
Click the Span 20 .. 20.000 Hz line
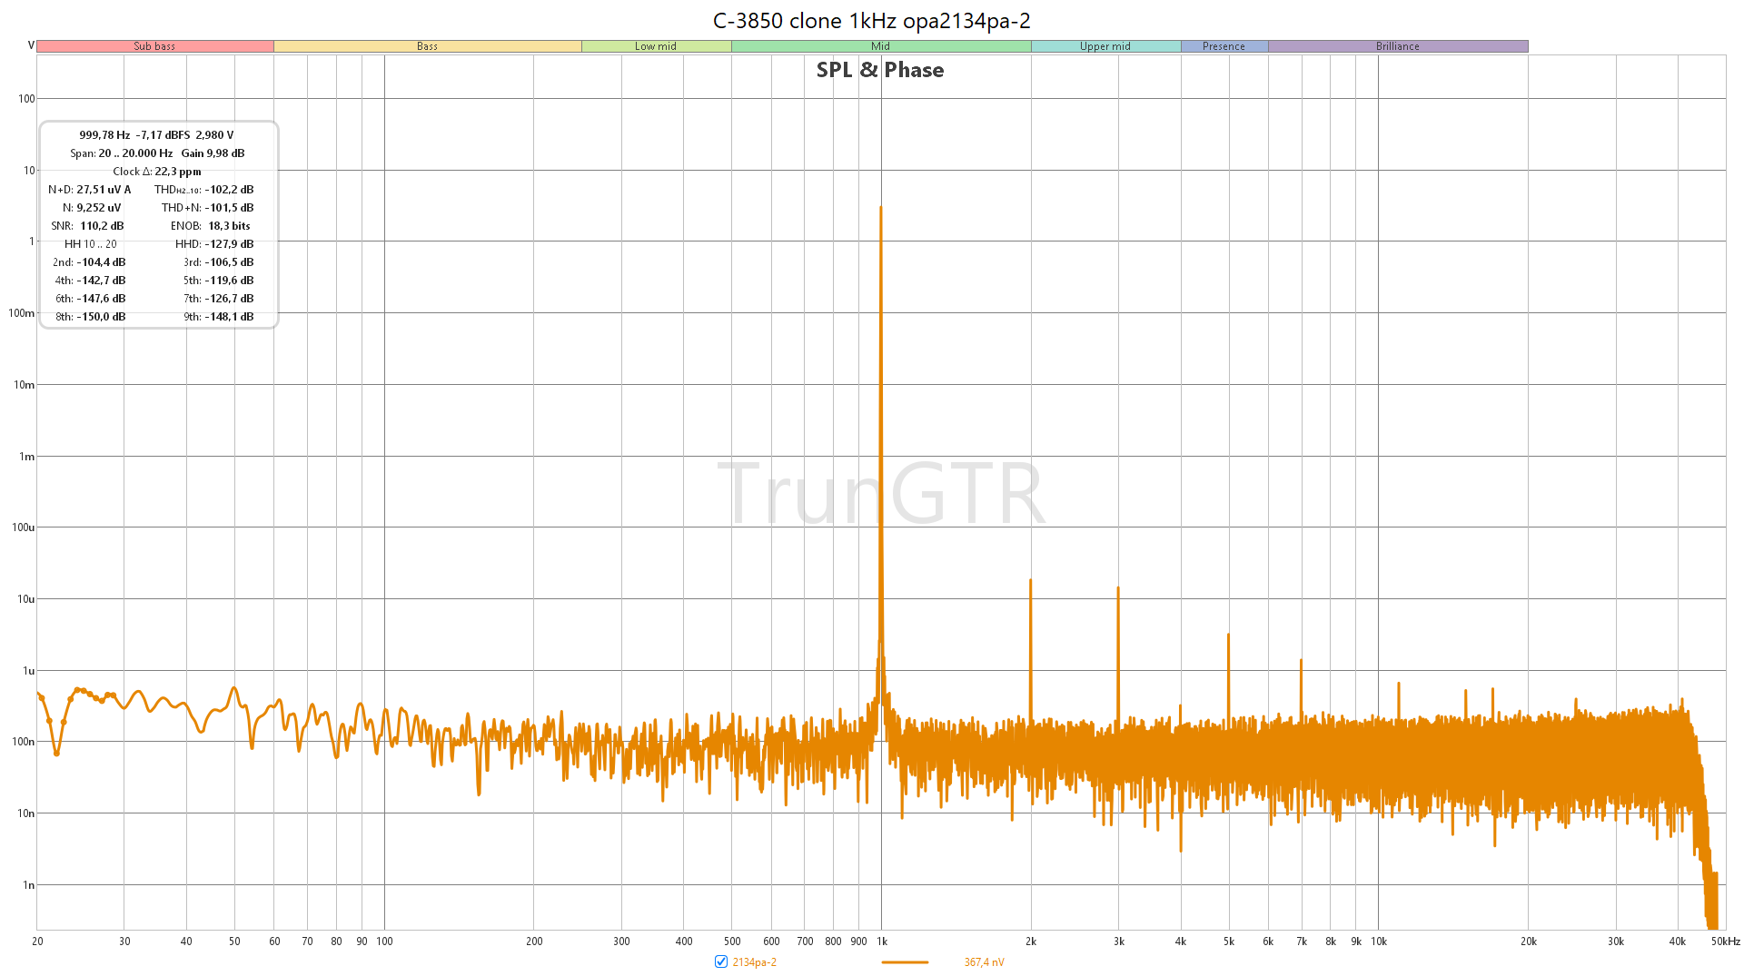(x=121, y=153)
